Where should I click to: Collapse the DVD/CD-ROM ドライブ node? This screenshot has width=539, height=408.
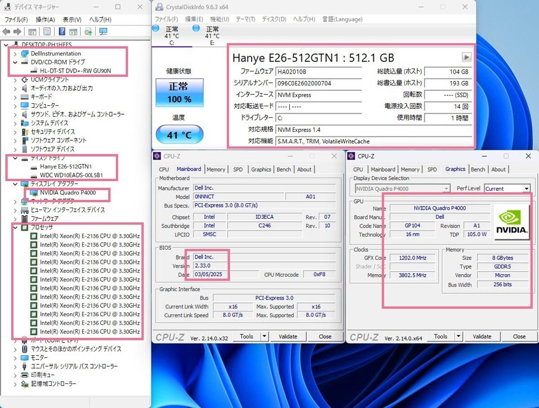(x=15, y=62)
